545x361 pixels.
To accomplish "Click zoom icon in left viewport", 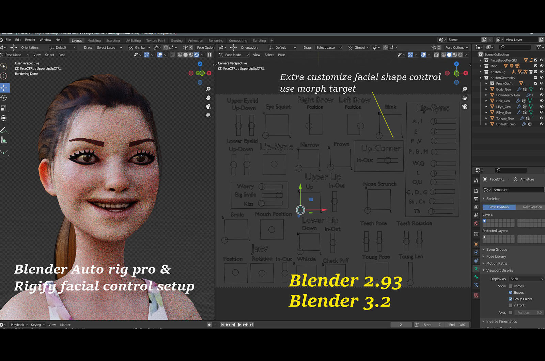I will [208, 89].
